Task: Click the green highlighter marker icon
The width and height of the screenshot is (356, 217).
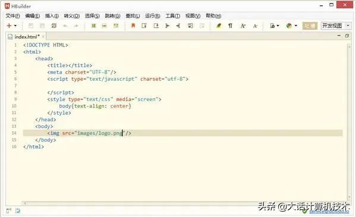Action: click(x=219, y=26)
